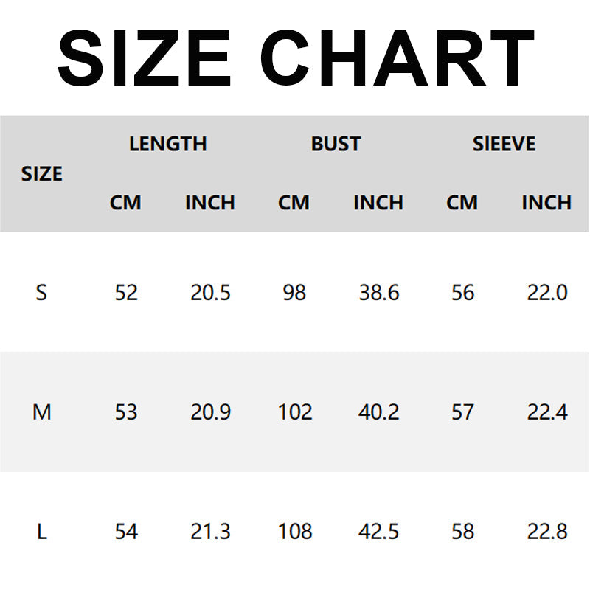Select the LENGTH column header

(168, 144)
